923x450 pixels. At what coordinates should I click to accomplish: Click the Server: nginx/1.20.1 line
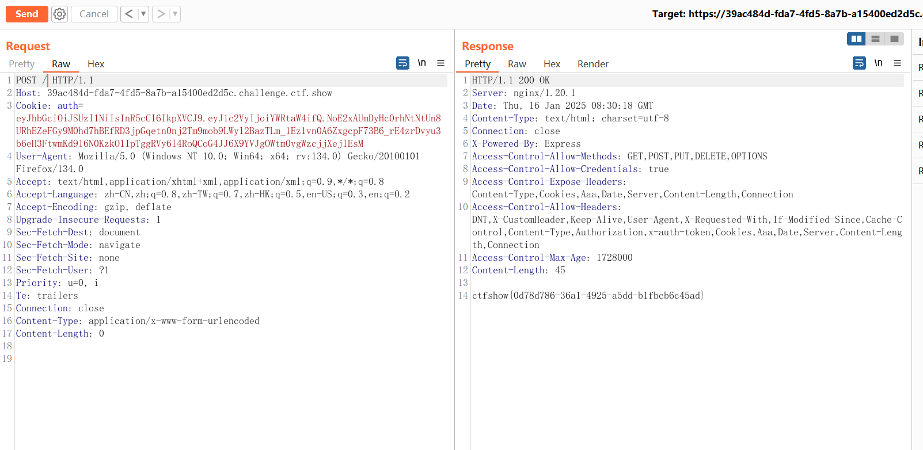pos(523,93)
